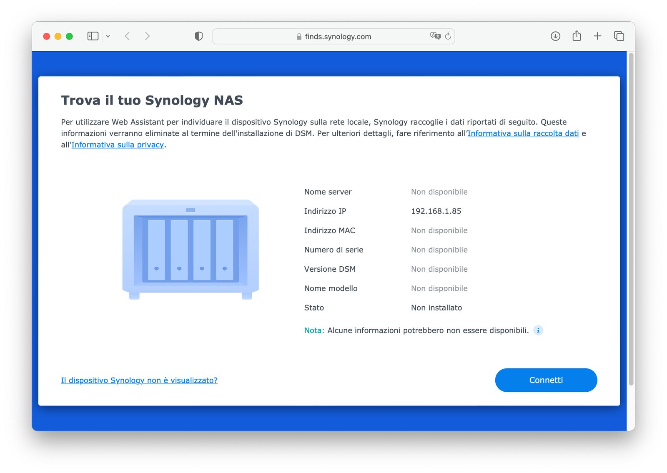Select the IP address 192.168.1.85
The height and width of the screenshot is (473, 667).
pos(436,211)
